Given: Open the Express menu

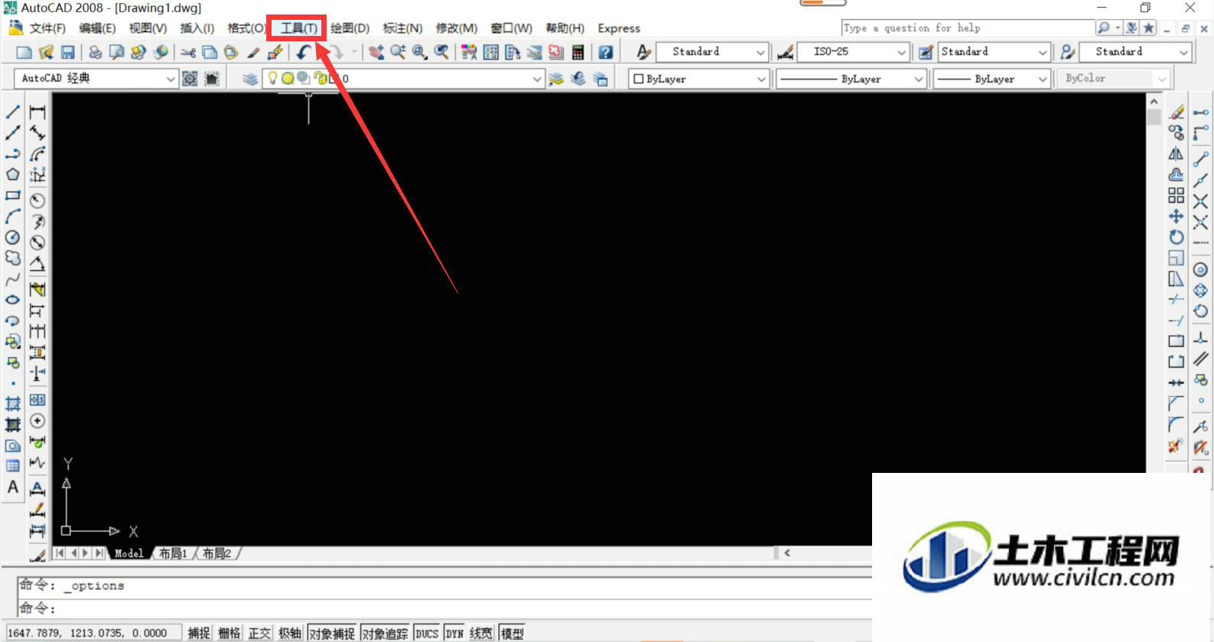Looking at the screenshot, I should pos(619,28).
